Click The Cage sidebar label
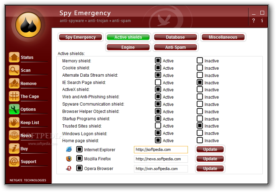The image size is (276, 192). click(x=30, y=97)
